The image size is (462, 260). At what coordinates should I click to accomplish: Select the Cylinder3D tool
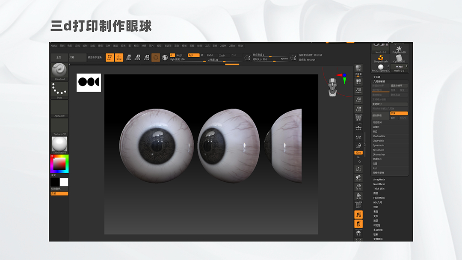point(399,59)
